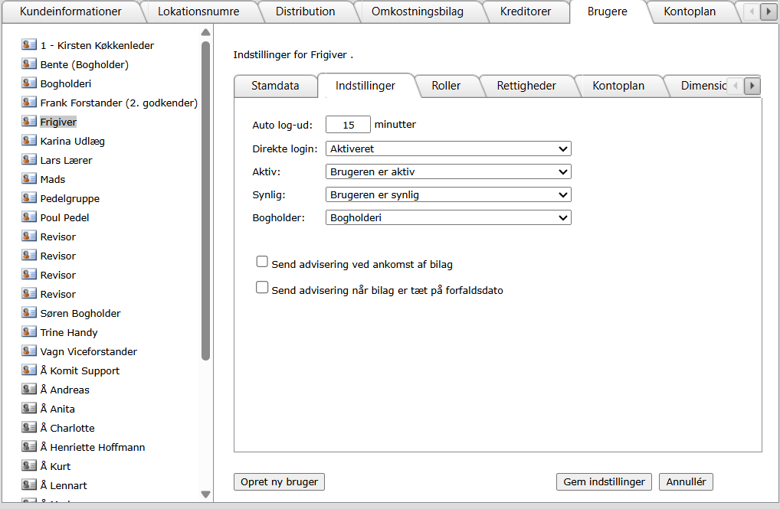Select the user icon for Frank Forstander
This screenshot has height=509, width=780.
(x=29, y=103)
